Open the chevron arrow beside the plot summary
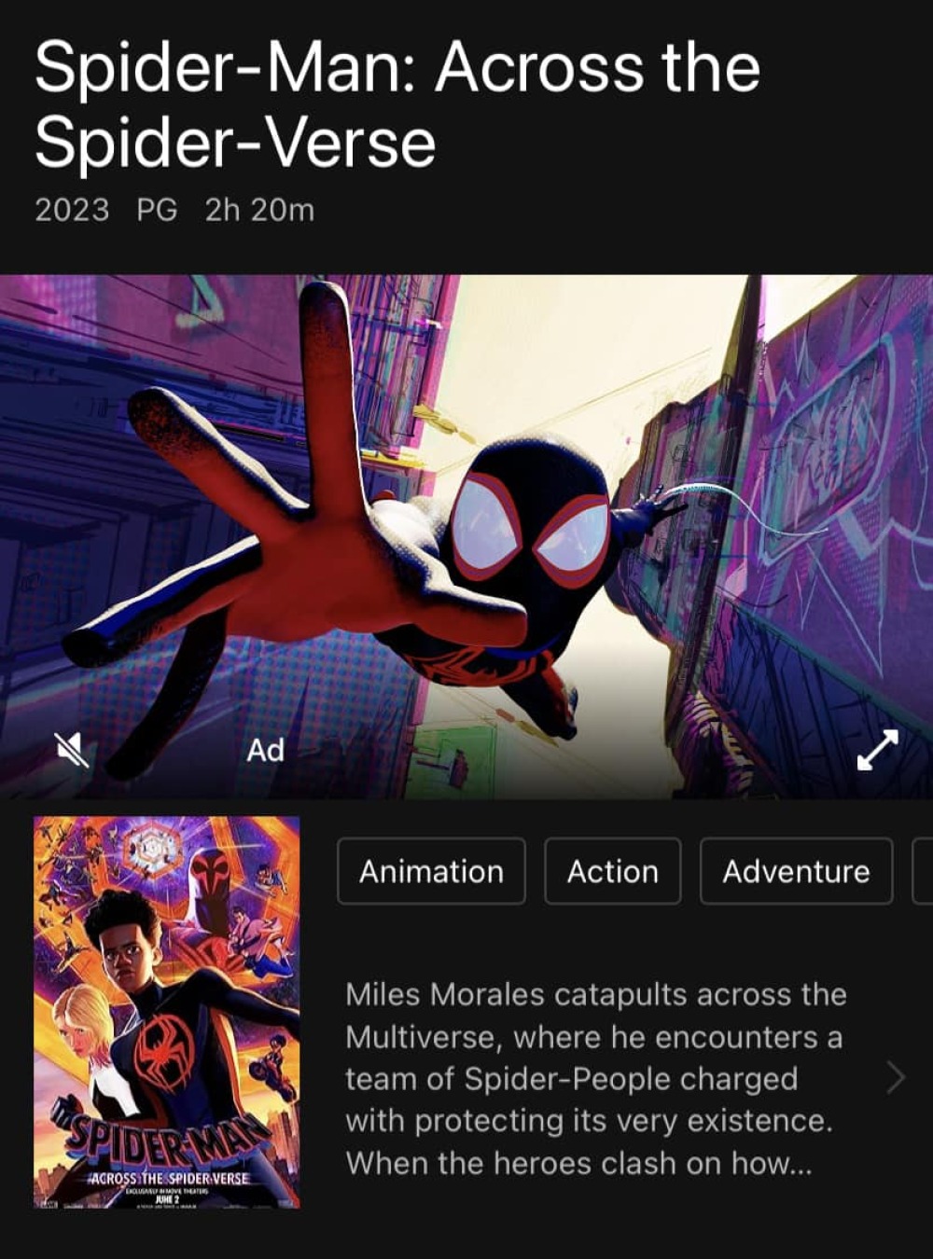The width and height of the screenshot is (933, 1259). tap(896, 1077)
